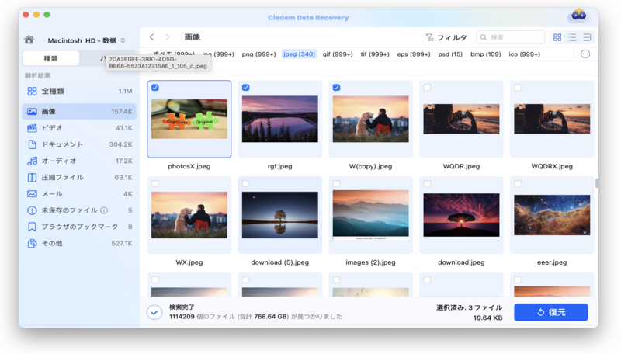
Task: Click the 復元 recover button
Action: pyautogui.click(x=550, y=312)
